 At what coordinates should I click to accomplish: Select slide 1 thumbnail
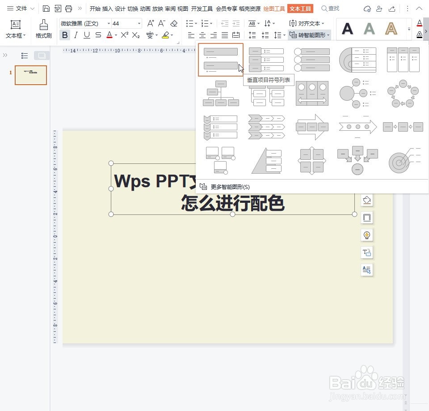tap(31, 75)
